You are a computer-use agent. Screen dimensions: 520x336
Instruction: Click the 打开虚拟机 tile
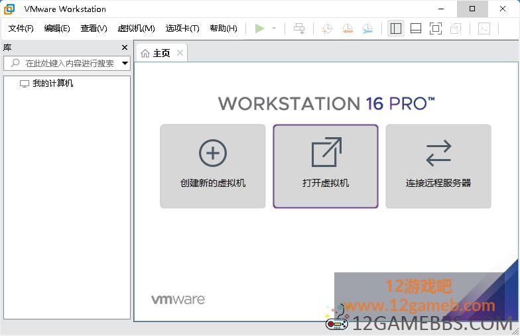[x=326, y=166]
